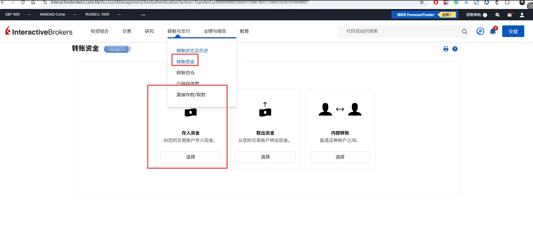Print the page using the printer icon
Viewport: 533px width, 230px height.
tap(446, 49)
